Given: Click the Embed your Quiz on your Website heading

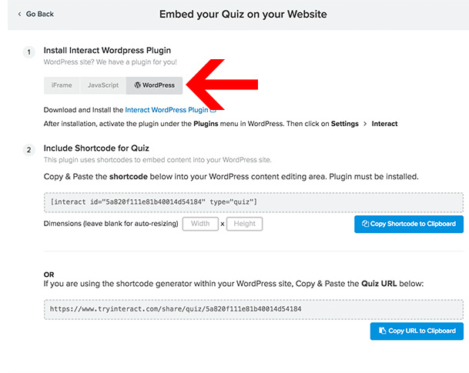Looking at the screenshot, I should 243,15.
